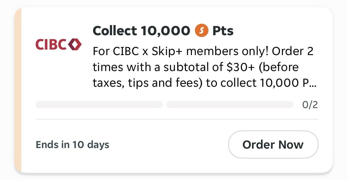Image resolution: width=347 pixels, height=180 pixels.
Task: Click the orange Skip points coin icon
Action: tap(201, 31)
